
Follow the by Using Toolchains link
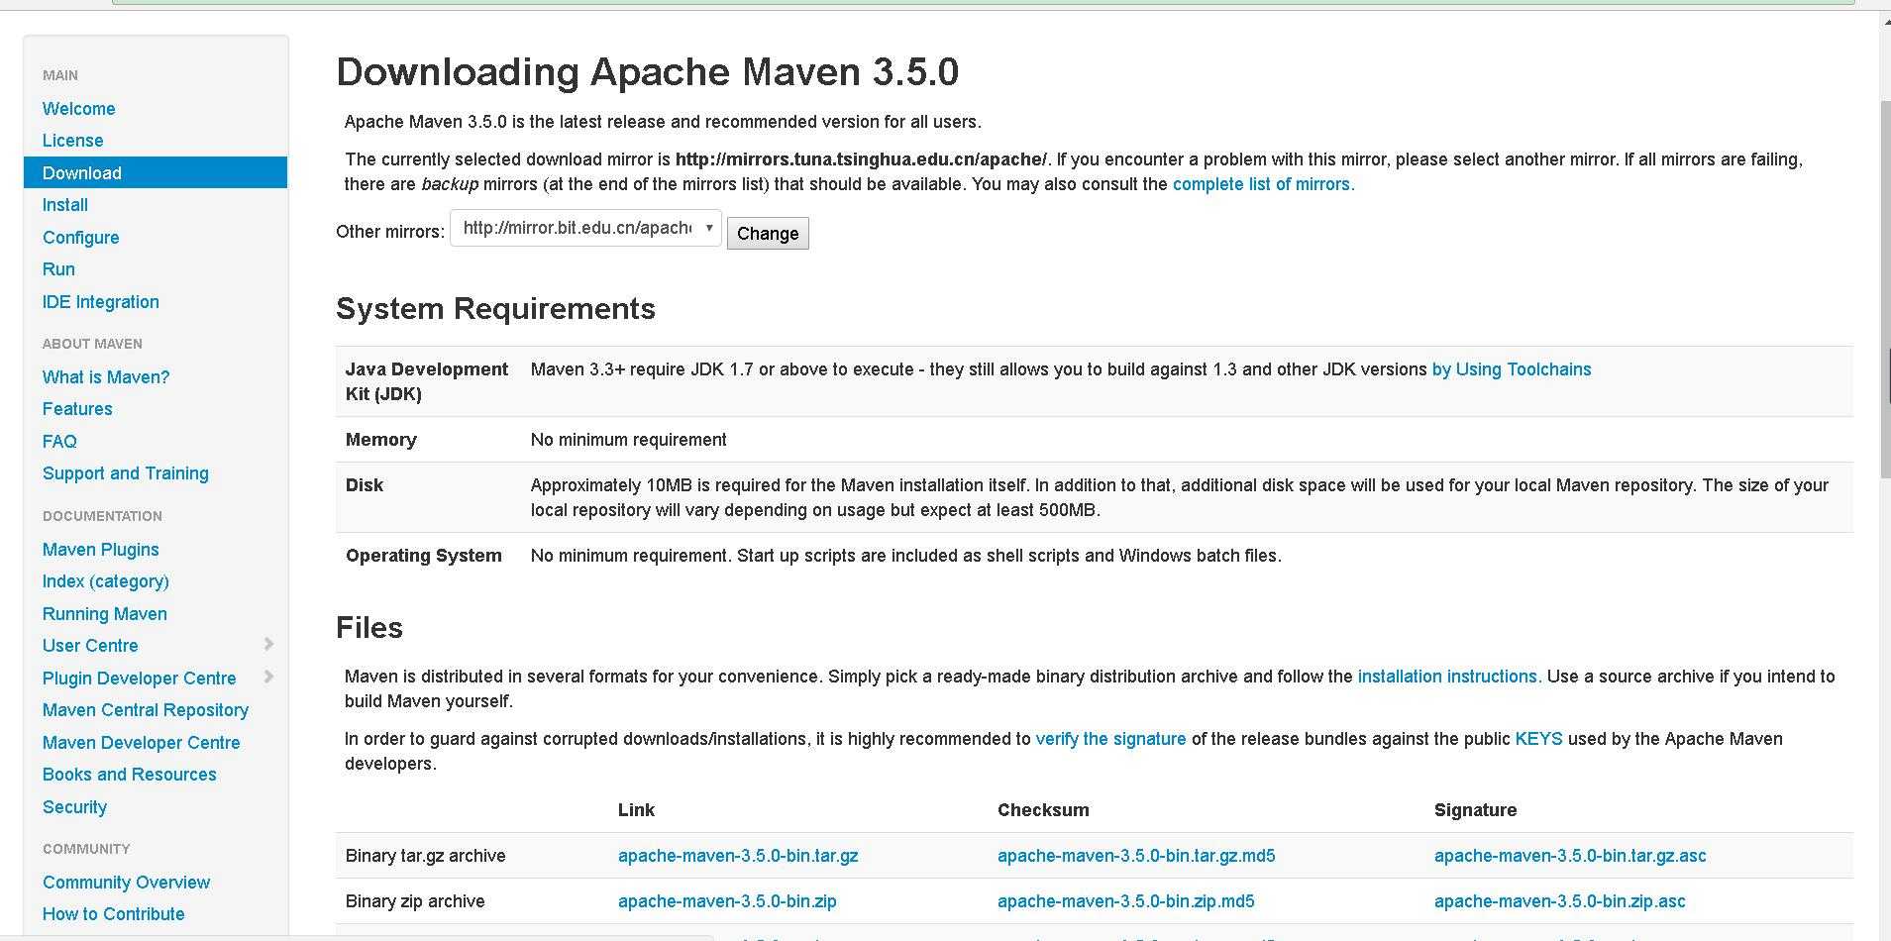point(1512,369)
